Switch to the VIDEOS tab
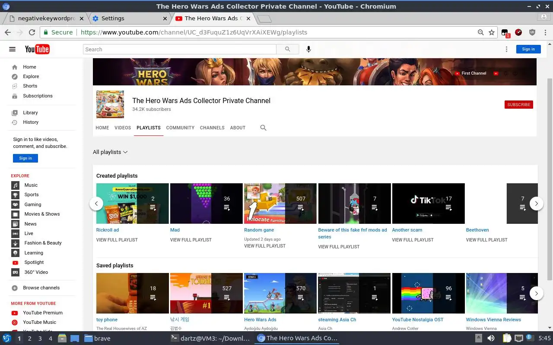553x345 pixels. point(123,128)
